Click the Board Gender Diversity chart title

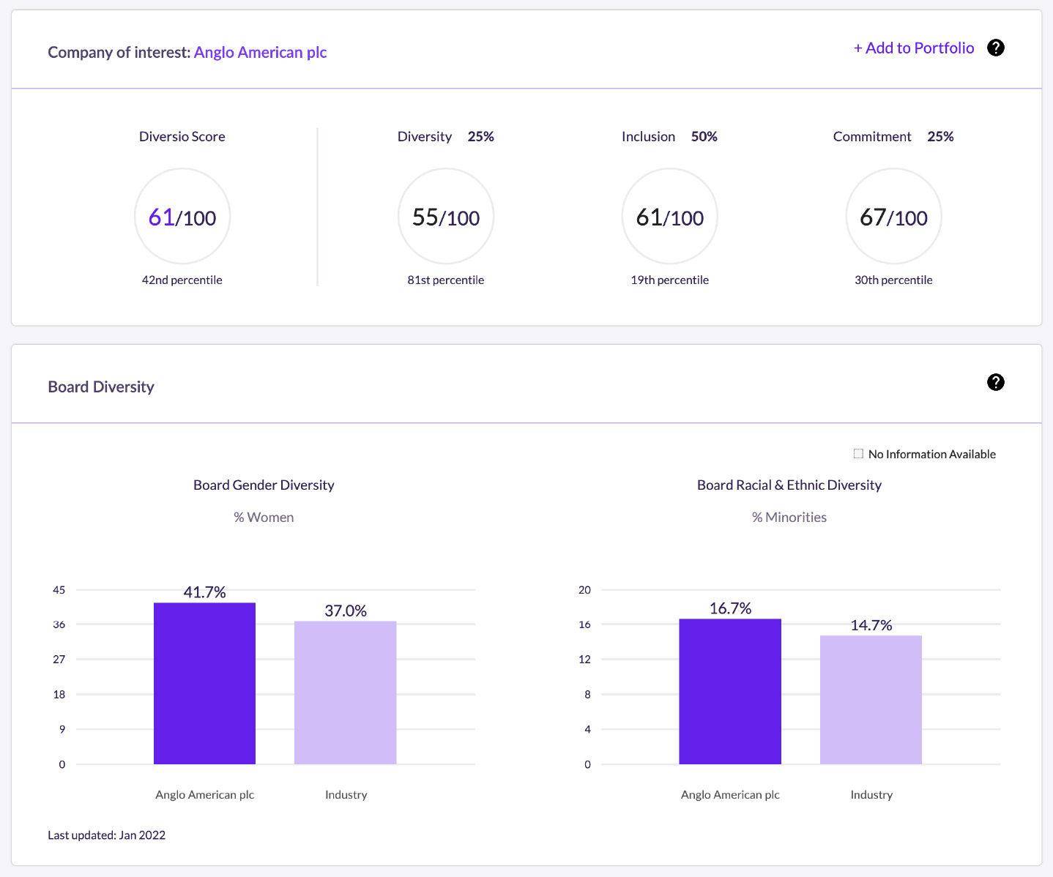pos(264,485)
